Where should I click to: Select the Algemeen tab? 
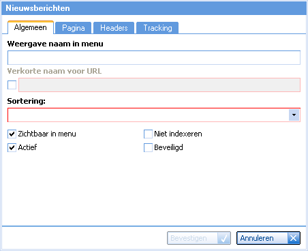point(31,27)
